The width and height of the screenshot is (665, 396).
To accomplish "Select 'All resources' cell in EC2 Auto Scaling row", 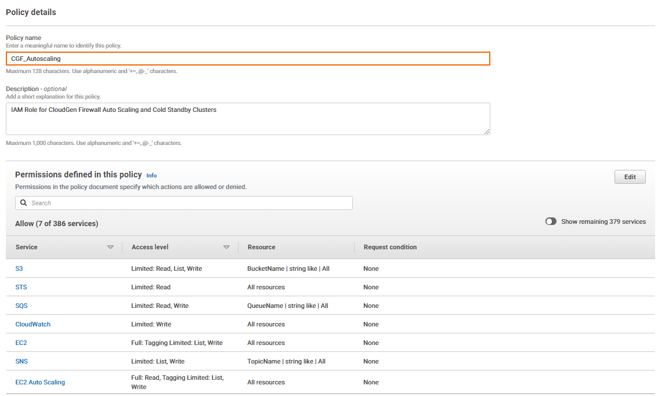I will (x=266, y=383).
